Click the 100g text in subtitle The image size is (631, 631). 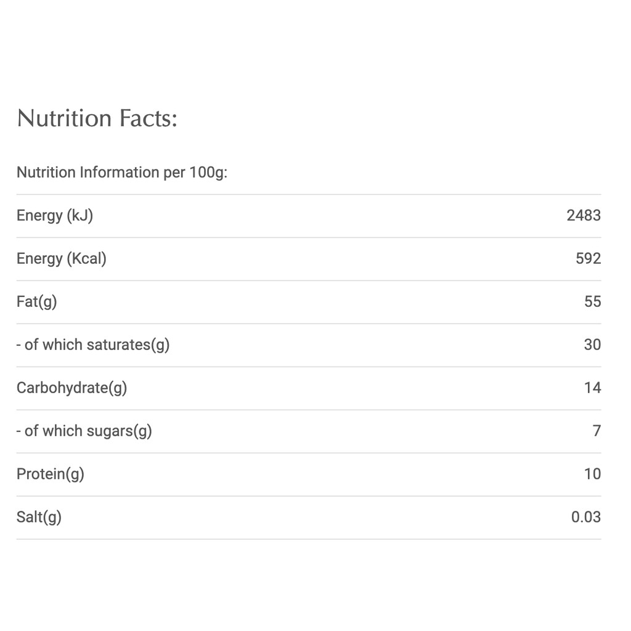(x=208, y=173)
